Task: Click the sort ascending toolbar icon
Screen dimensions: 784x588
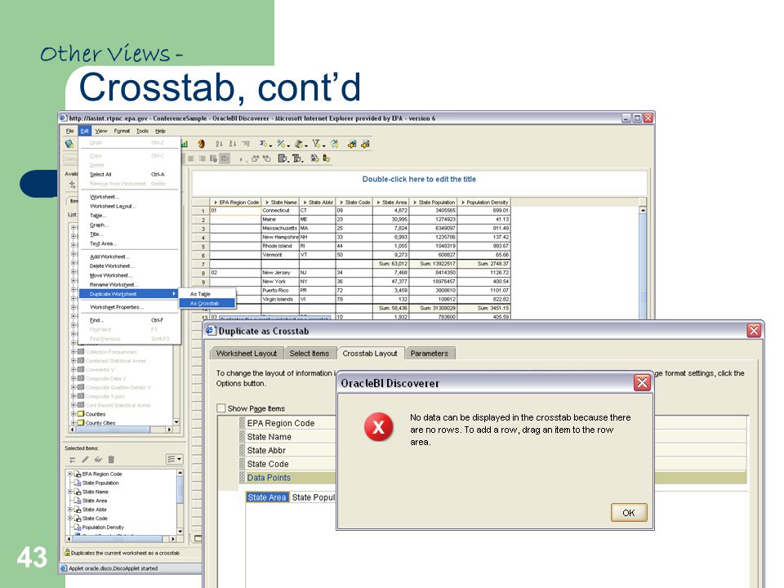Action: click(219, 144)
